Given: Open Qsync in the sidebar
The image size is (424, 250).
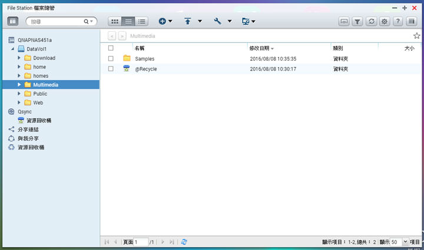Looking at the screenshot, I should tap(25, 111).
